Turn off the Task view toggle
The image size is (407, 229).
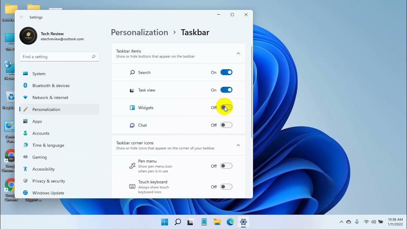click(x=226, y=90)
